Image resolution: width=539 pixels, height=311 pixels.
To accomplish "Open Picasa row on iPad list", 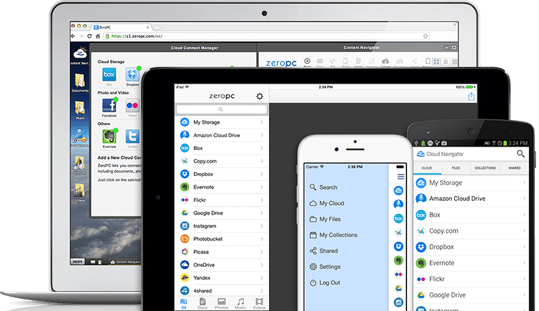I will click(x=222, y=252).
